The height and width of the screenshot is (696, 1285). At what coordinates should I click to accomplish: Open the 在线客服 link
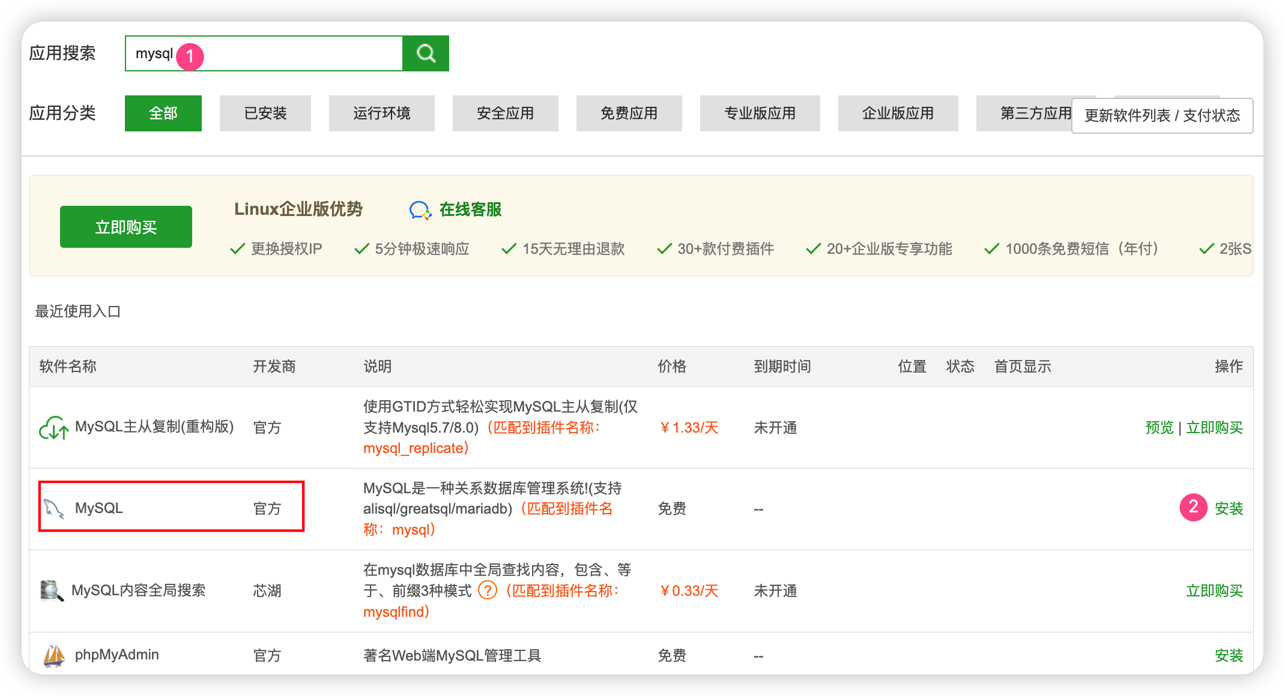click(x=471, y=210)
